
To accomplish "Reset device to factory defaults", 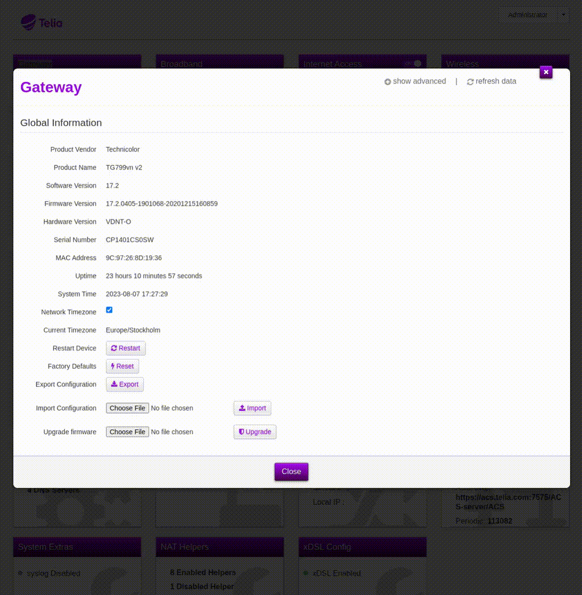I will 122,367.
